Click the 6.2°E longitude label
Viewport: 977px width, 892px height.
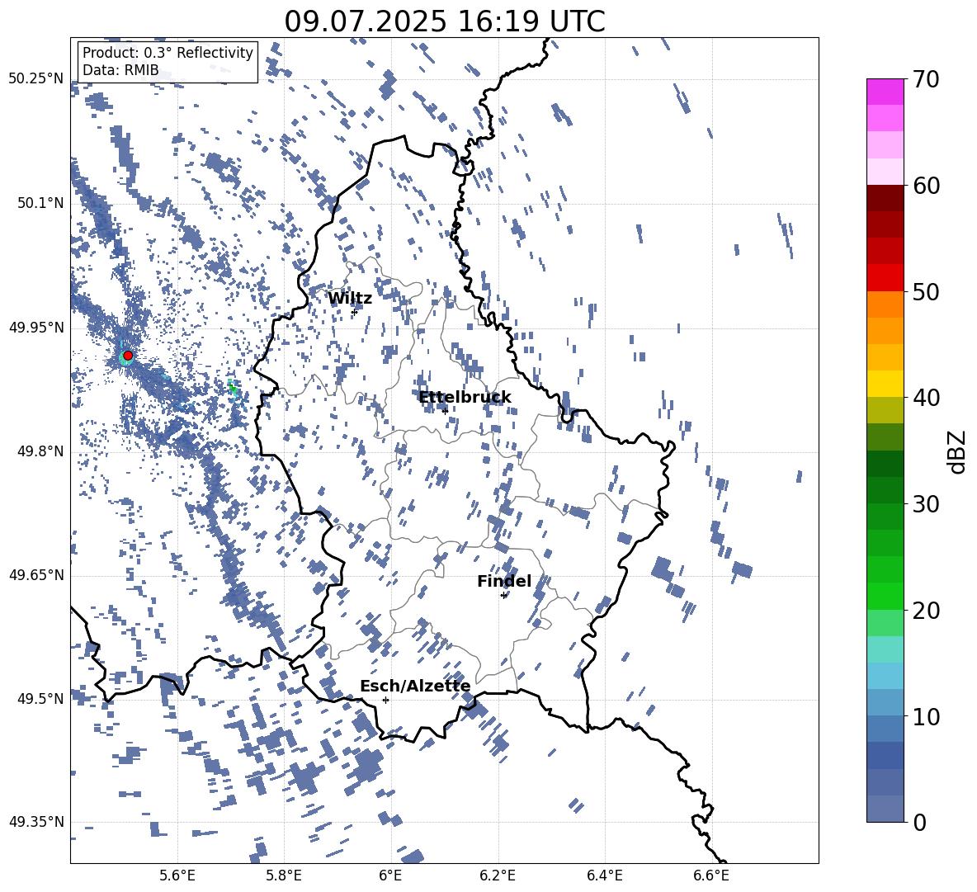pyautogui.click(x=498, y=876)
